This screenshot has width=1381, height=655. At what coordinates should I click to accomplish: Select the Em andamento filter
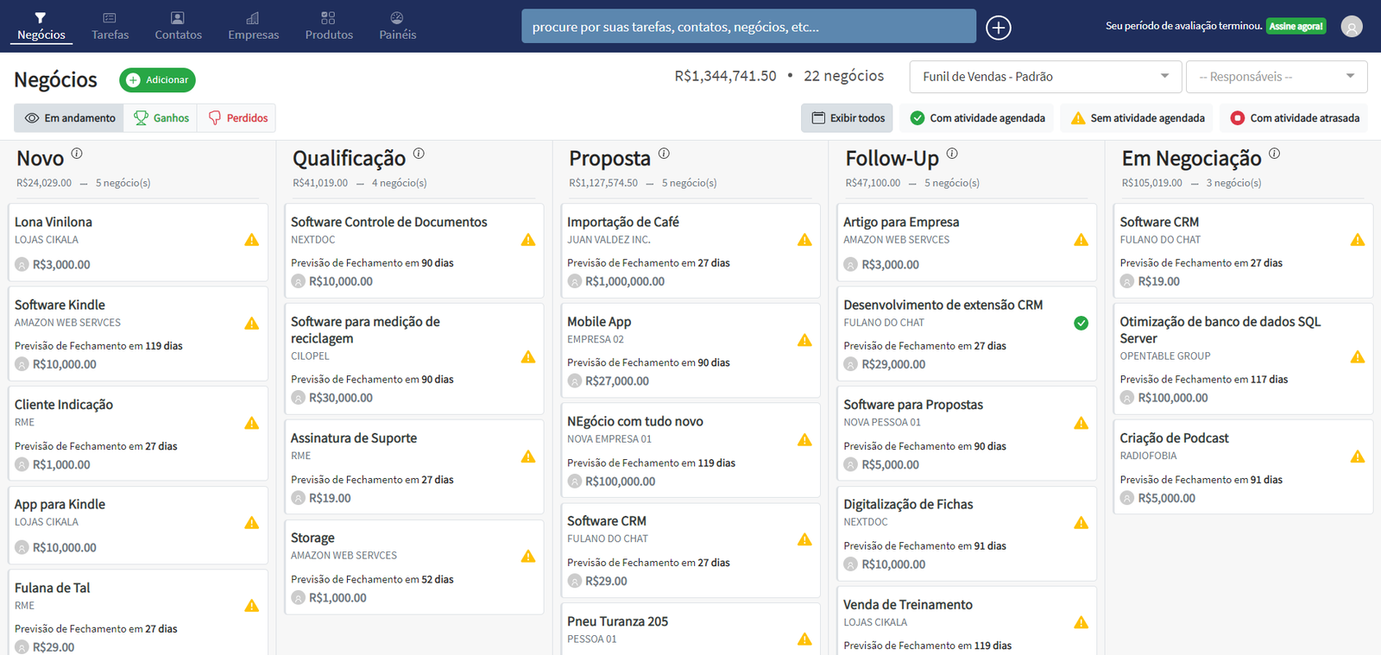(x=69, y=118)
